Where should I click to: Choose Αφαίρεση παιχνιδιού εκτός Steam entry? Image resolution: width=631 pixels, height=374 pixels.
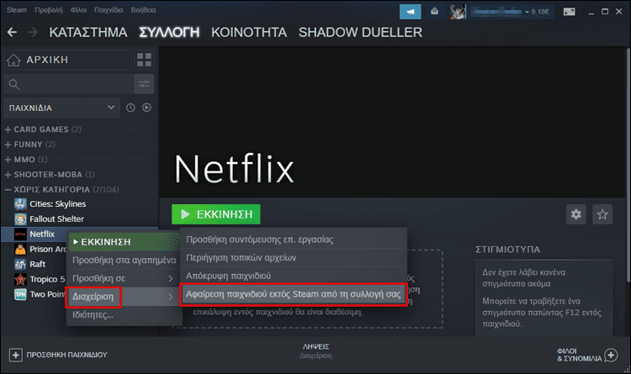(294, 294)
